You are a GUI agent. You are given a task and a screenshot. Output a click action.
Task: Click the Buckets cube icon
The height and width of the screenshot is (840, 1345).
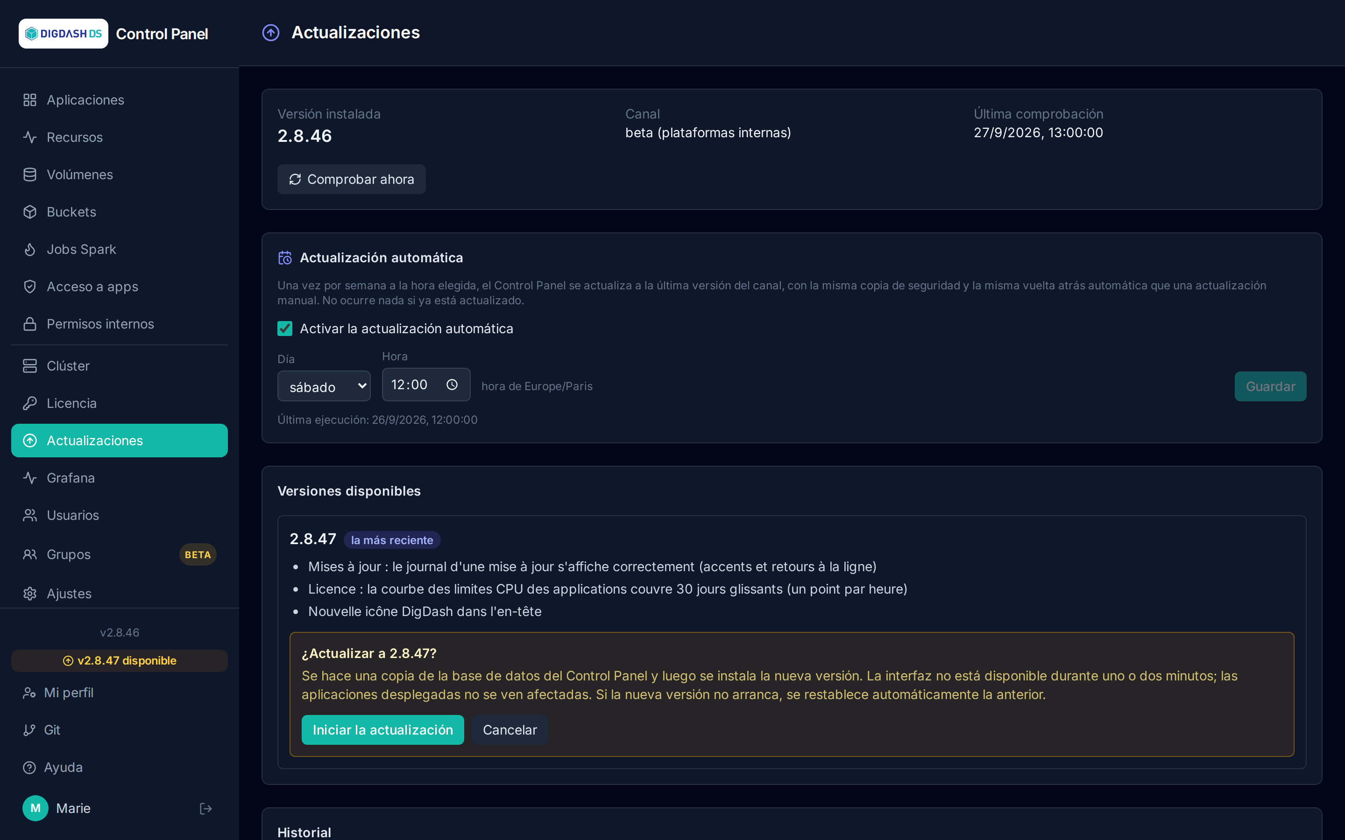tap(29, 212)
